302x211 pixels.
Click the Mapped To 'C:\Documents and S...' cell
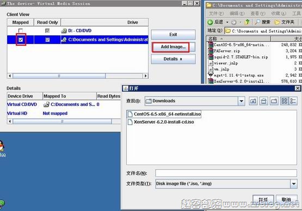coord(69,104)
